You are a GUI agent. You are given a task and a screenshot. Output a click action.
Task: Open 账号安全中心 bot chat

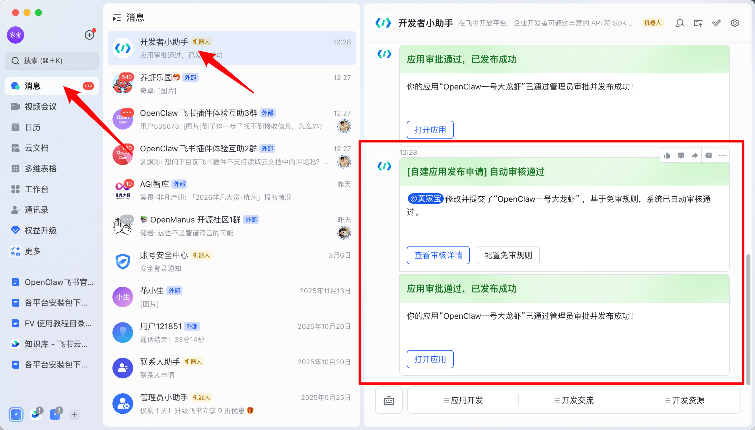point(232,261)
